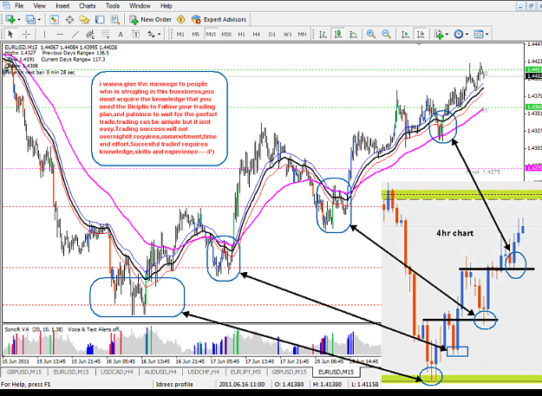
Task: Open the Navigator folder-star icon
Action: 85,20
